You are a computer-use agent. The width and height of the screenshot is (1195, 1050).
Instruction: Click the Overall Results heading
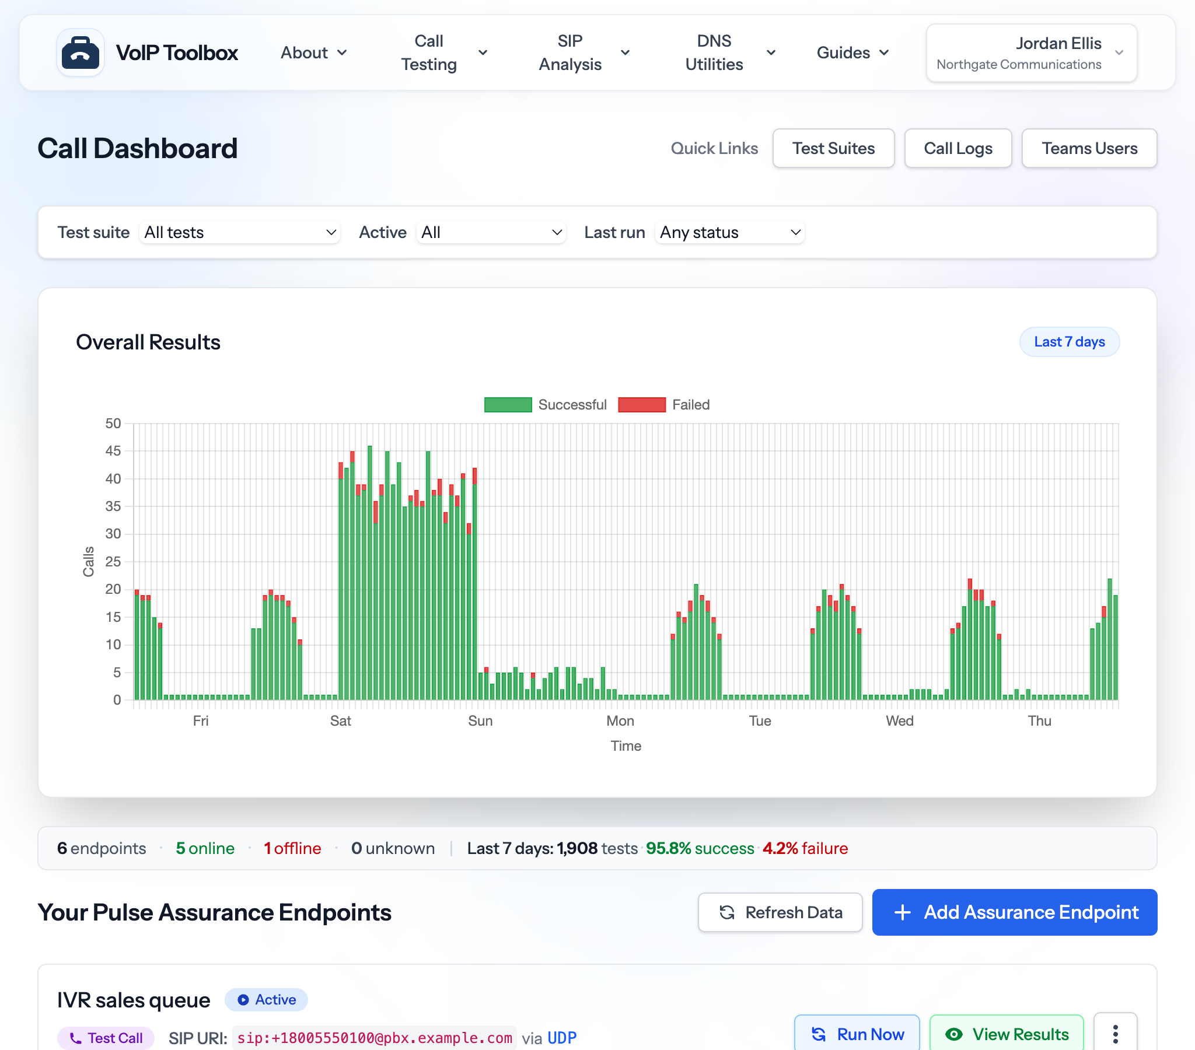148,342
